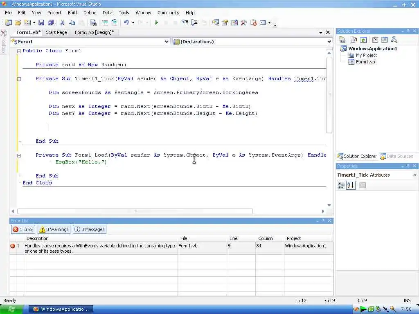The image size is (419, 314).
Task: Click the New Project toolbar icon
Action: coord(9,23)
